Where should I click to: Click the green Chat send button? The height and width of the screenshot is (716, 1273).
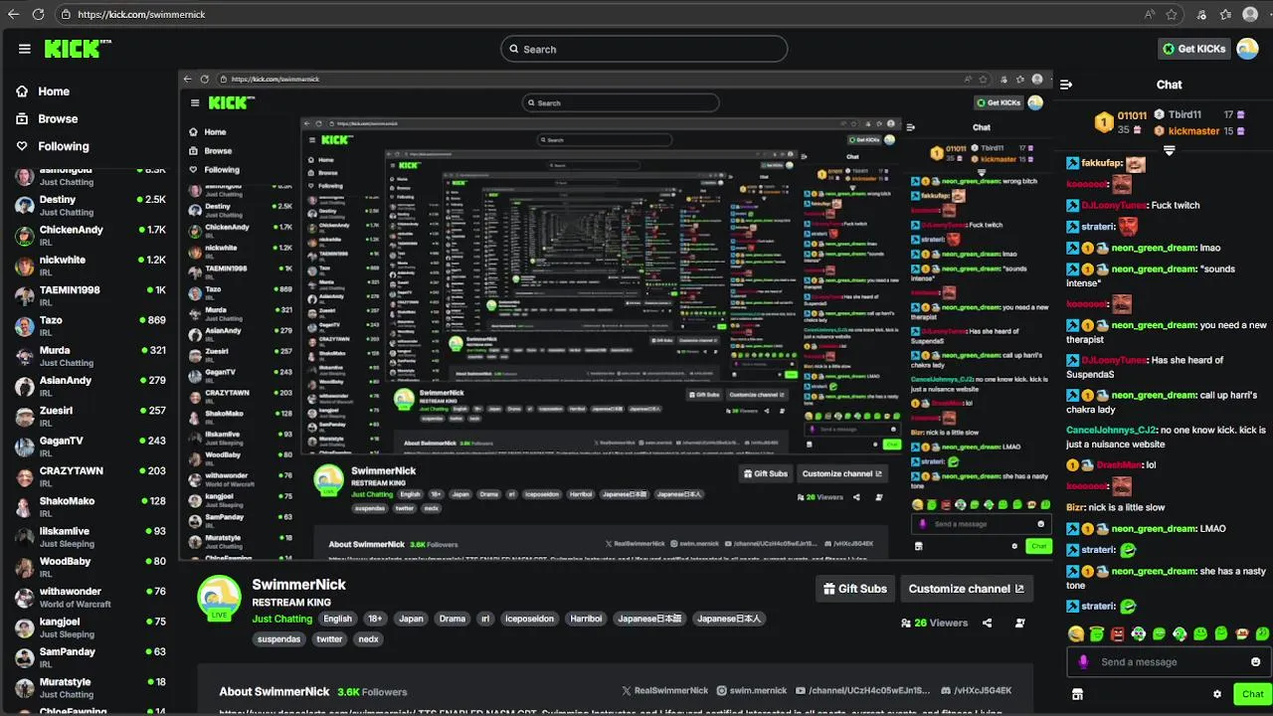pos(1252,694)
